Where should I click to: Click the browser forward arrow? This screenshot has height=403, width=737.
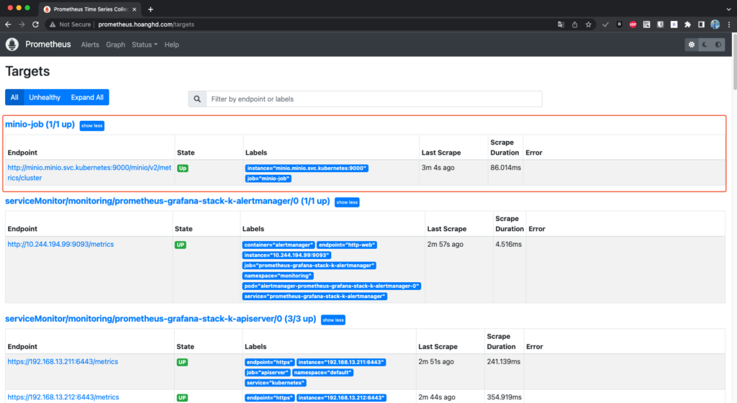pos(22,24)
